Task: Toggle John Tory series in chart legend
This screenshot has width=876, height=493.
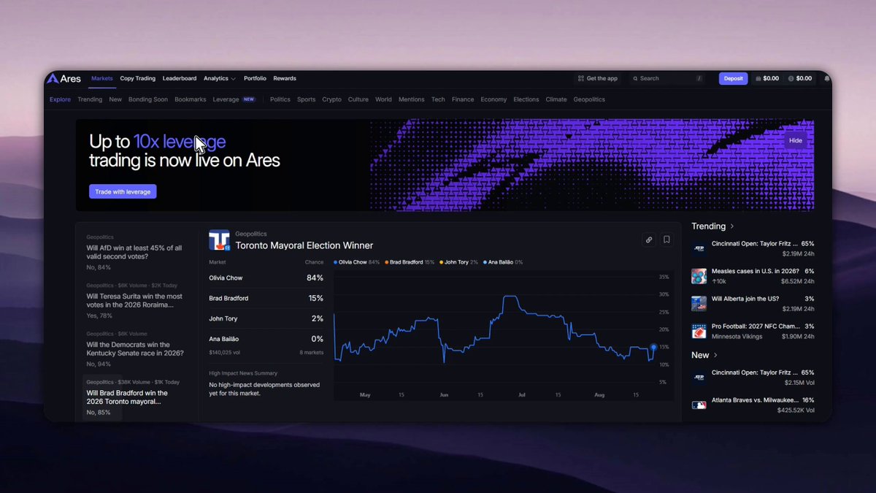Action: pos(458,262)
